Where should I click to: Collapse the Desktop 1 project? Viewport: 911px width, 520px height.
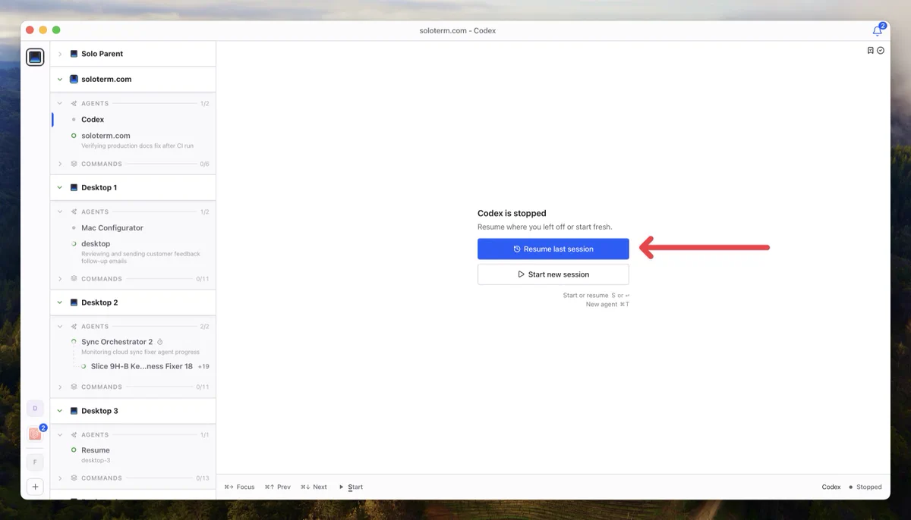60,187
